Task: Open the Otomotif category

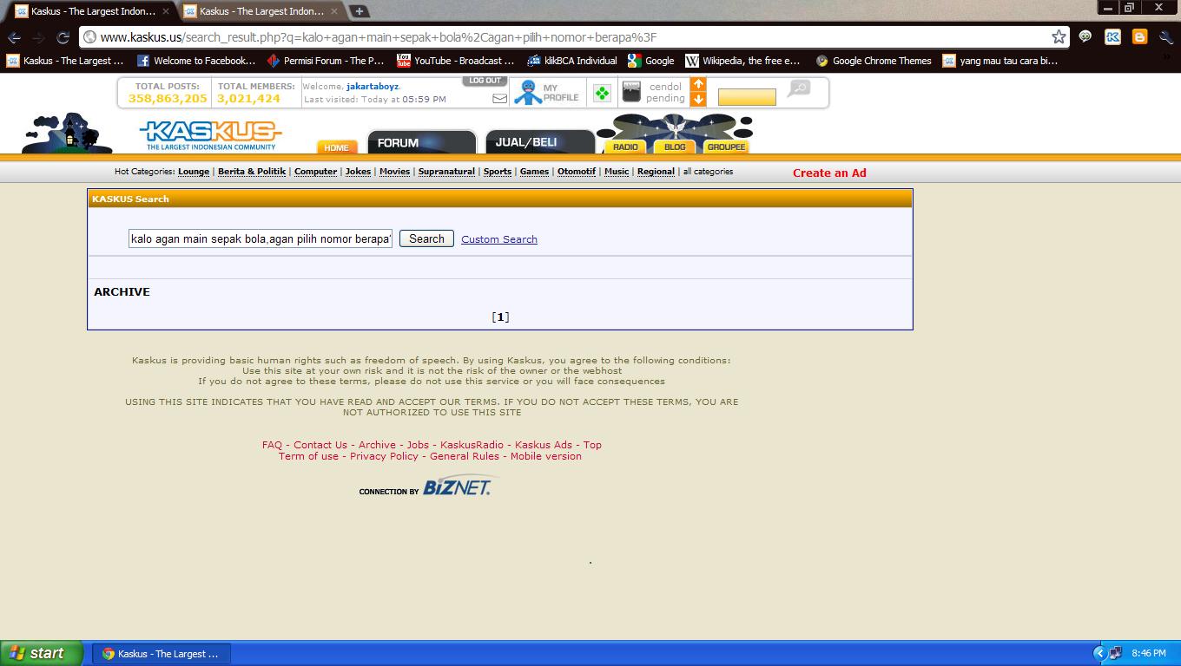Action: pyautogui.click(x=577, y=172)
